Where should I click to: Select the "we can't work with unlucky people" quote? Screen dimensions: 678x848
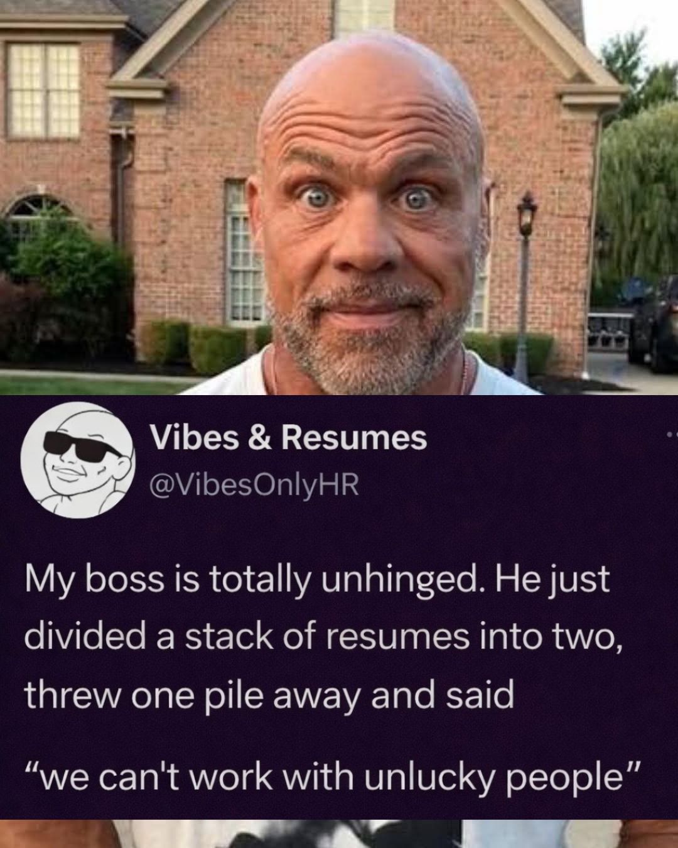[333, 778]
